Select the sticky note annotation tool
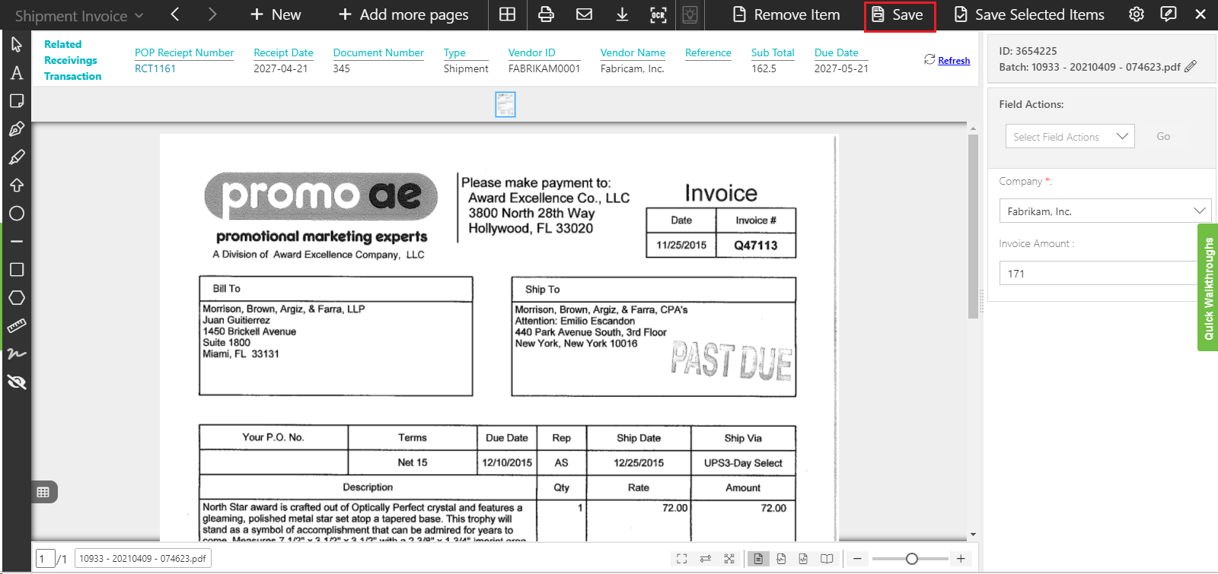 pyautogui.click(x=16, y=101)
